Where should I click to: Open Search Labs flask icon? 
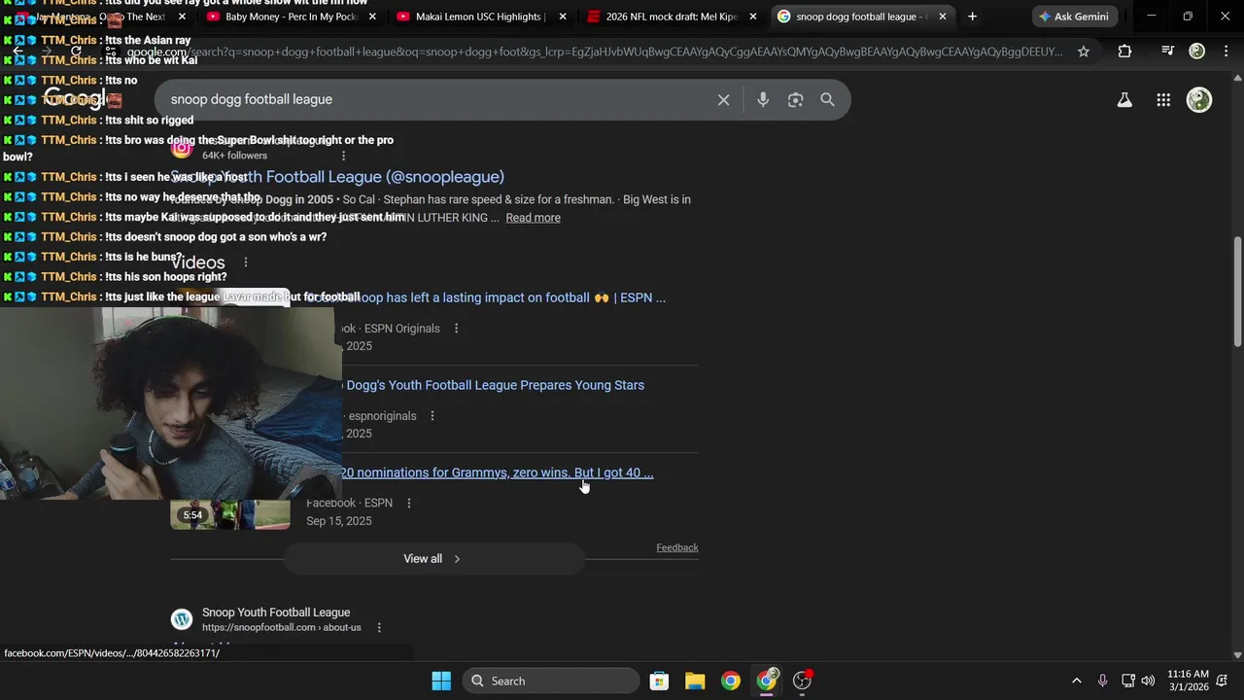pos(1124,99)
